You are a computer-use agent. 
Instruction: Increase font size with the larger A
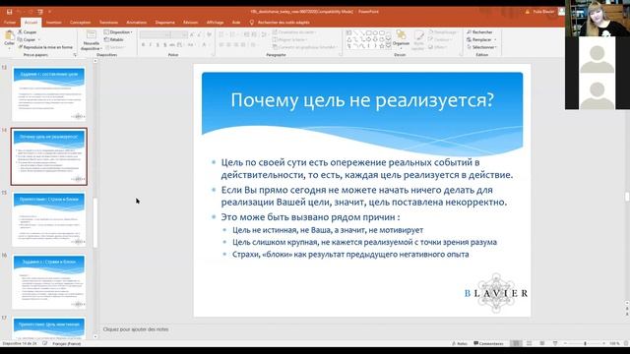[x=193, y=35]
